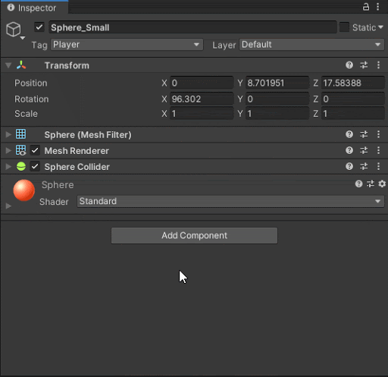This screenshot has height=377, width=388.
Task: Click the red Sphere material preview
Action: click(x=24, y=190)
